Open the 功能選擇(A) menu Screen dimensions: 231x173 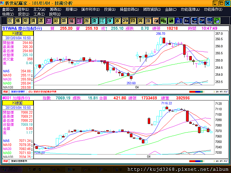pos(190,9)
